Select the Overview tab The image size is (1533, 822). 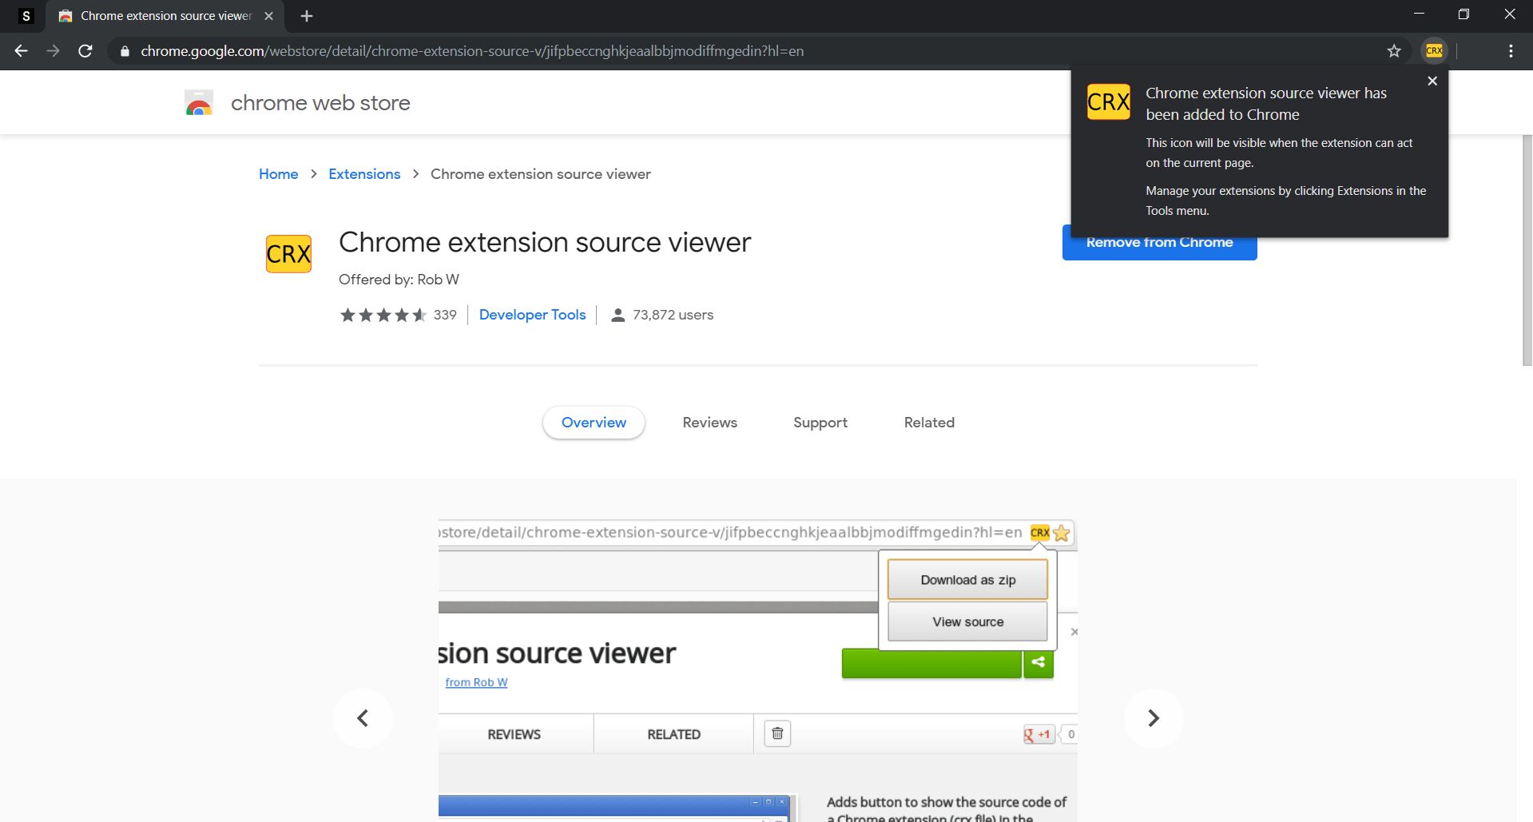[x=594, y=423]
